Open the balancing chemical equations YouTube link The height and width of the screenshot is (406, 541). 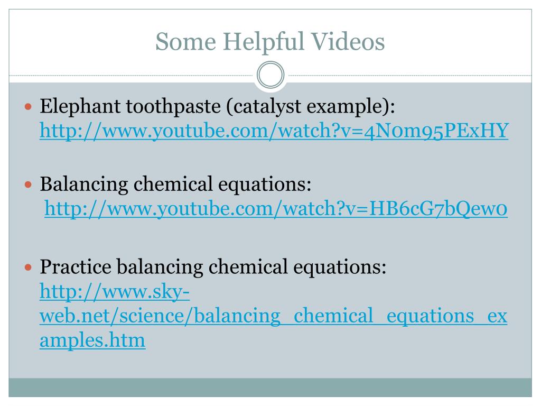276,209
